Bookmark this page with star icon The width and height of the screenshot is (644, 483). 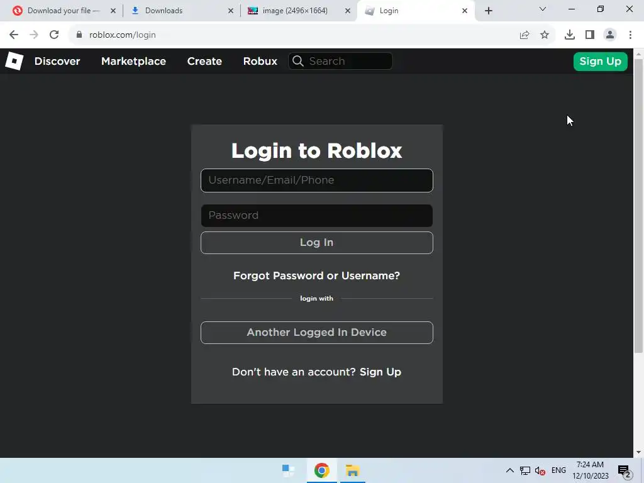(545, 35)
